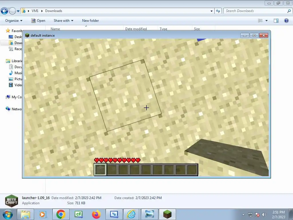Expand the view options dropdown arrow
Image resolution: width=293 pixels, height=220 pixels.
pyautogui.click(x=266, y=21)
